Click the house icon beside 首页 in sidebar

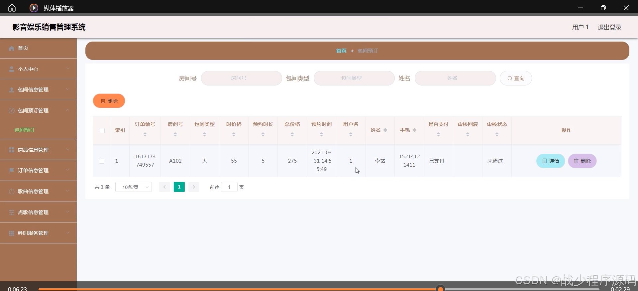pyautogui.click(x=12, y=48)
